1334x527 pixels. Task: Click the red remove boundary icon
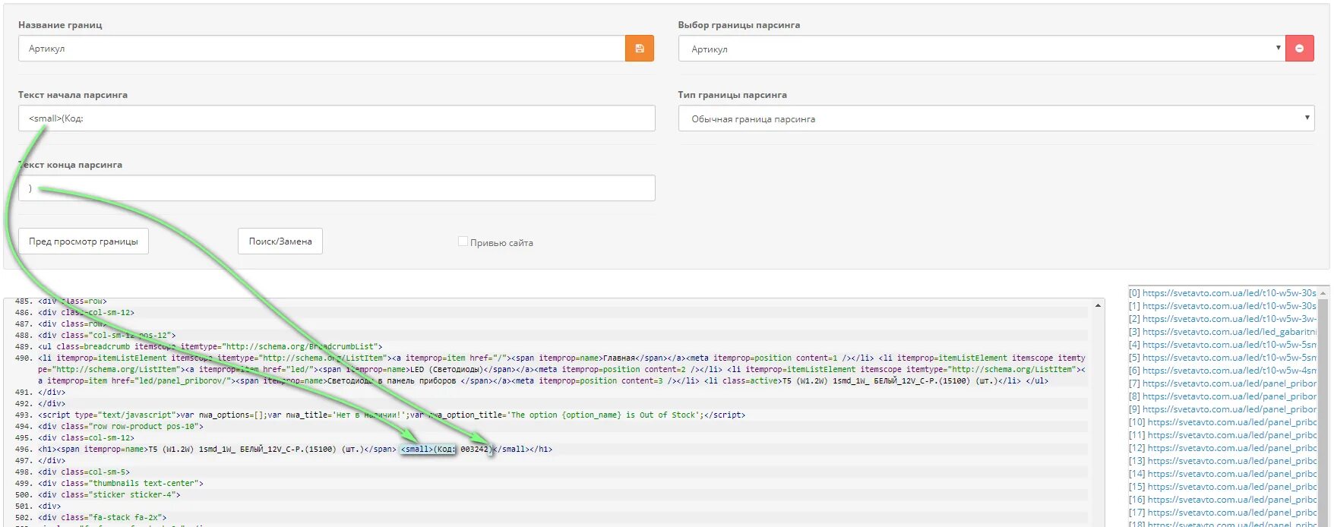[x=1299, y=49]
